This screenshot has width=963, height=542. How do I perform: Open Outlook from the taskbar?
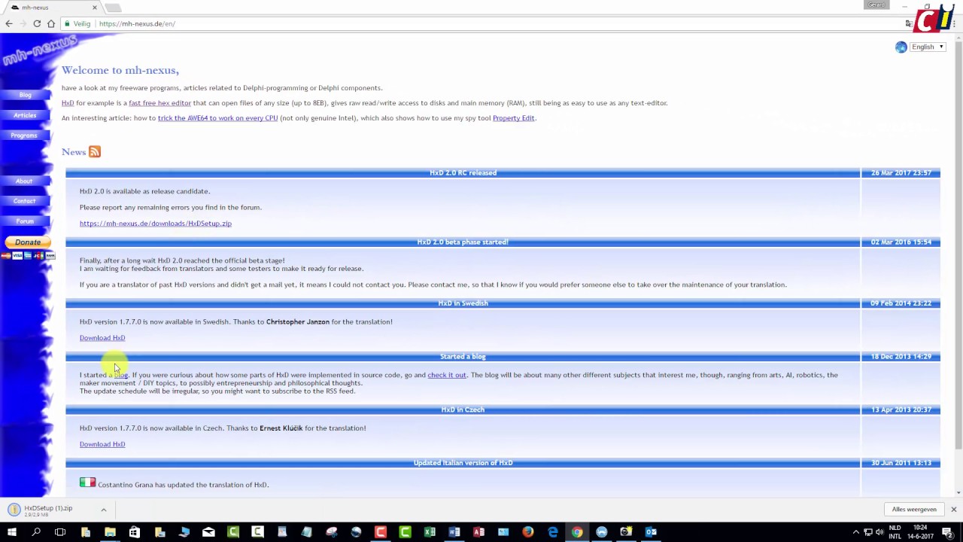click(651, 532)
